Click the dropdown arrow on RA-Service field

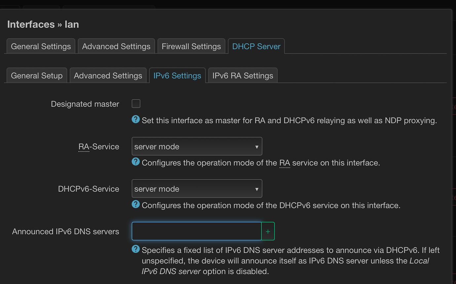(x=257, y=146)
